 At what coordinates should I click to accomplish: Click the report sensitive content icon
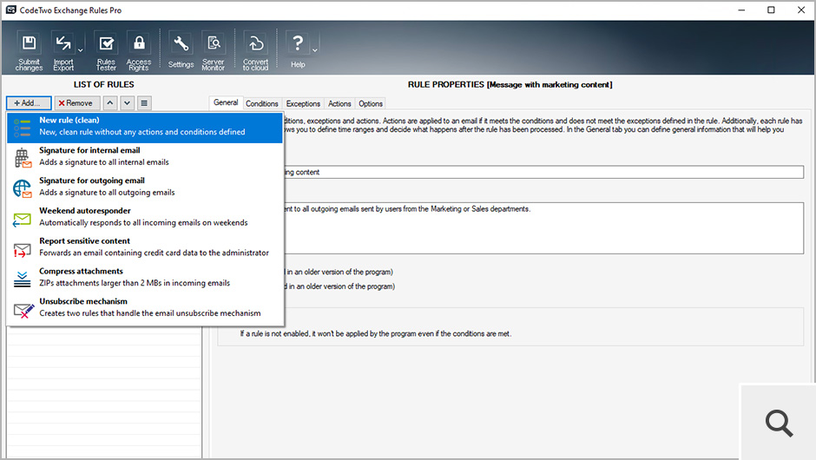click(x=22, y=250)
